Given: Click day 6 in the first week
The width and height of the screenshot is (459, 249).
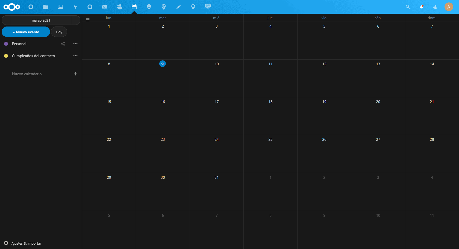Looking at the screenshot, I should [378, 26].
